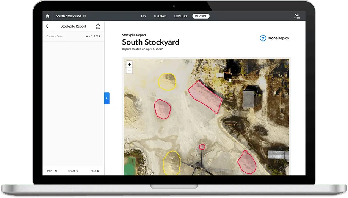Switch to the UPLOAD tab
348x198 pixels.
pyautogui.click(x=160, y=16)
